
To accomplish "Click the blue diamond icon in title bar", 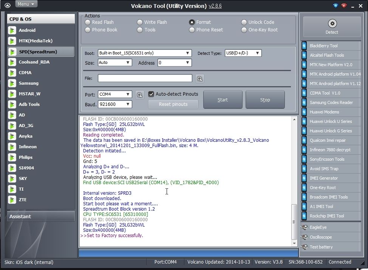I will 336,5.
